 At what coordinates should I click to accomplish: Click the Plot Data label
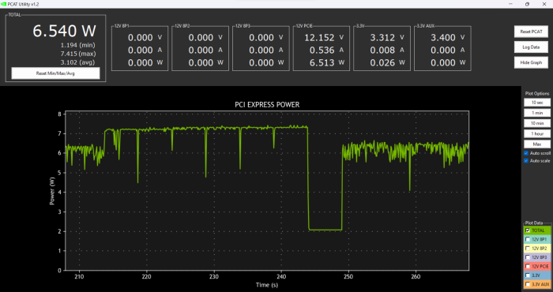[533, 223]
